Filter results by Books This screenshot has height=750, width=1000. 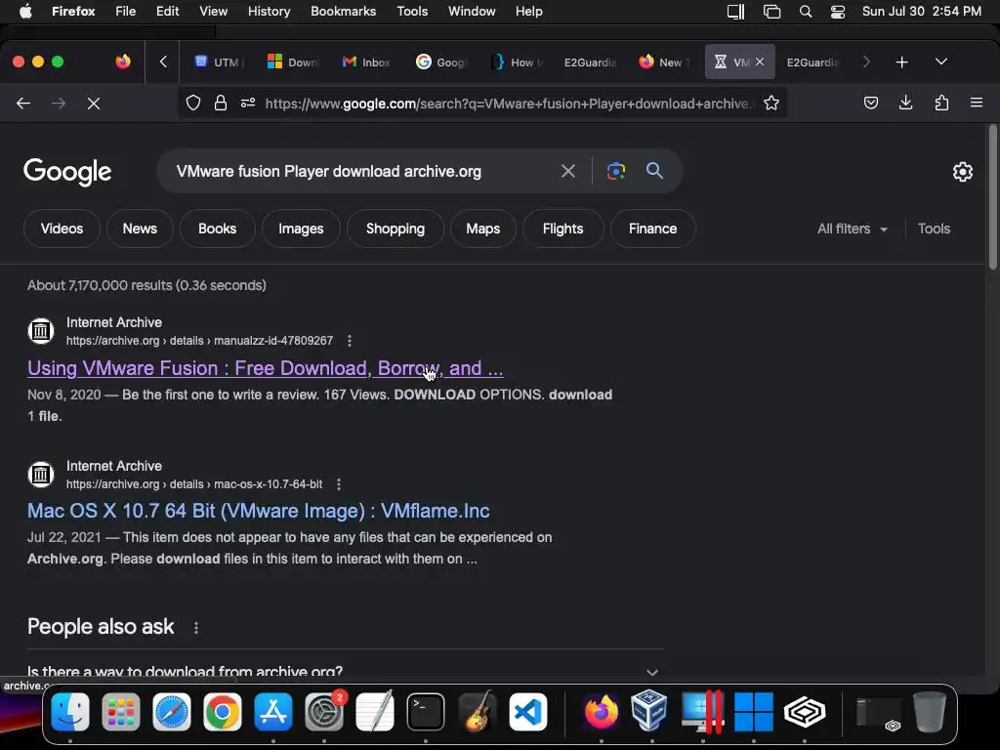(218, 229)
